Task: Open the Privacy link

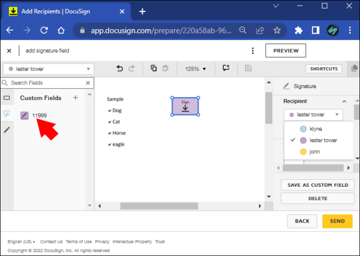Action: pos(102,241)
